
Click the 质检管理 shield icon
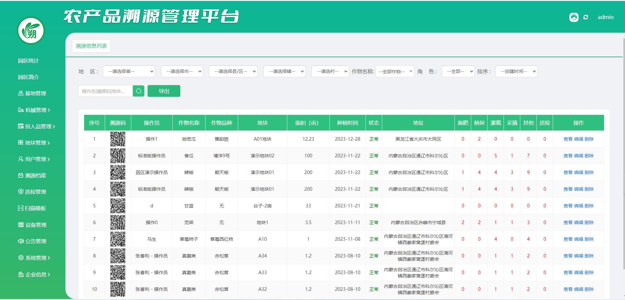click(21, 192)
